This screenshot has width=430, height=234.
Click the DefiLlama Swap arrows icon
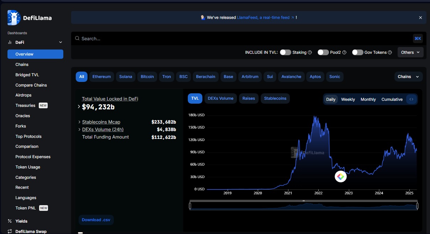(x=10, y=232)
